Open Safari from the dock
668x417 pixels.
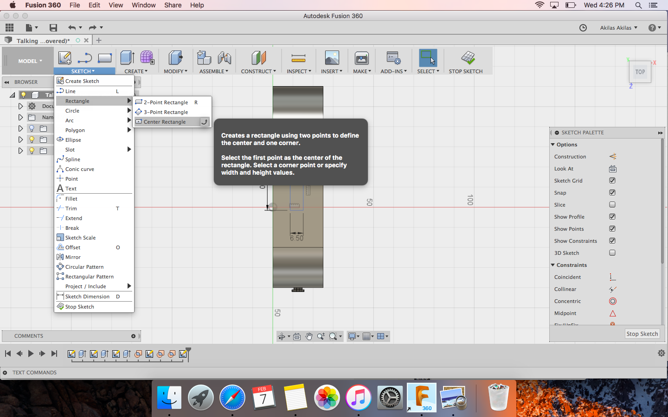point(232,398)
